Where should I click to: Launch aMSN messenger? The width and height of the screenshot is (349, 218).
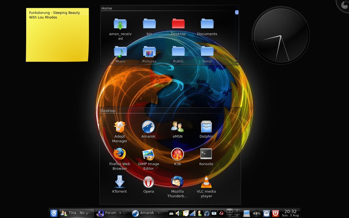(177, 129)
